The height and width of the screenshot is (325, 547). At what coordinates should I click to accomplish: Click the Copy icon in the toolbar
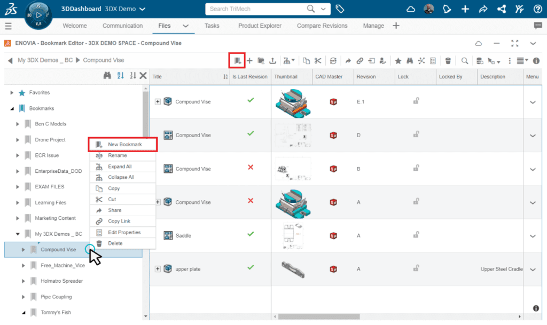306,61
